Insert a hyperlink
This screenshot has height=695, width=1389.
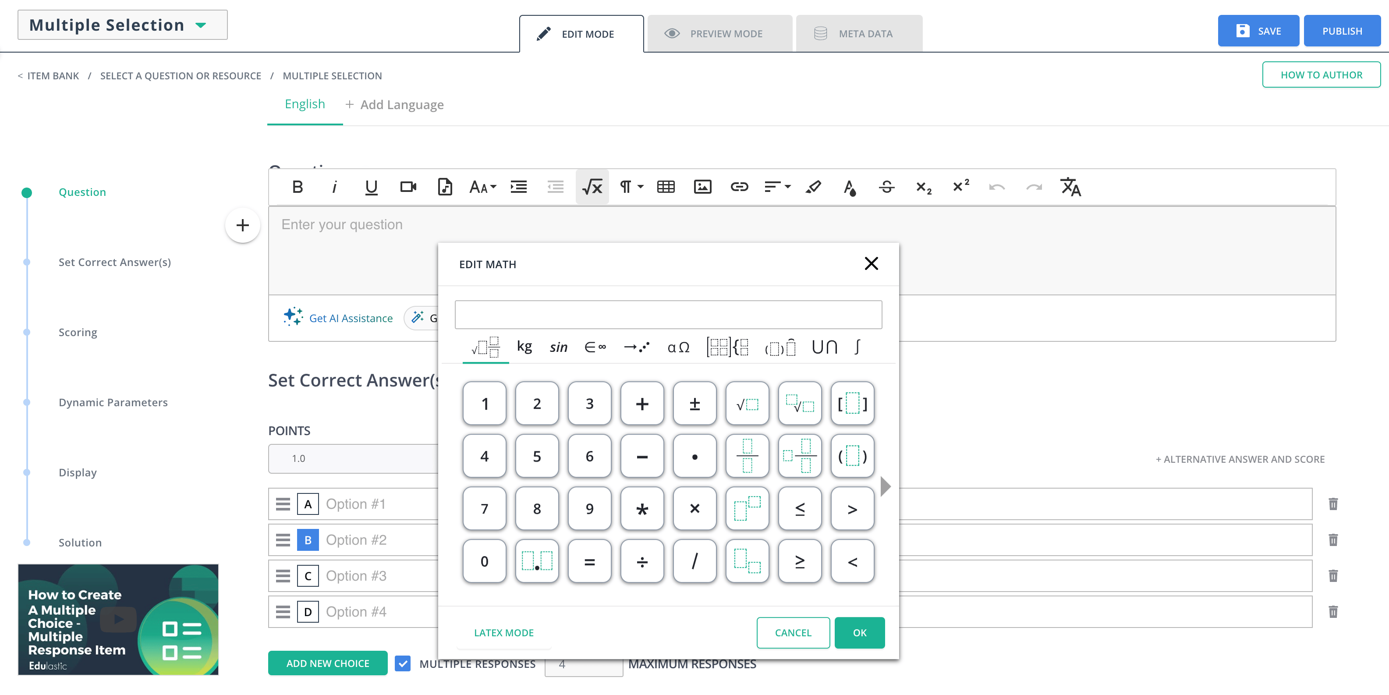coord(739,187)
